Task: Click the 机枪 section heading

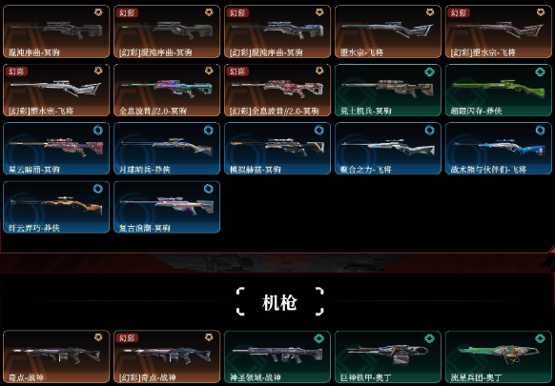Action: click(279, 303)
